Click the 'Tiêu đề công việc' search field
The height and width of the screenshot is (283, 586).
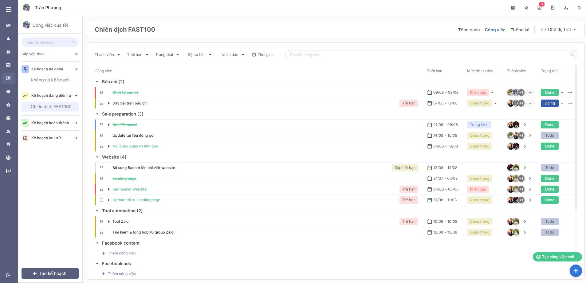[427, 55]
